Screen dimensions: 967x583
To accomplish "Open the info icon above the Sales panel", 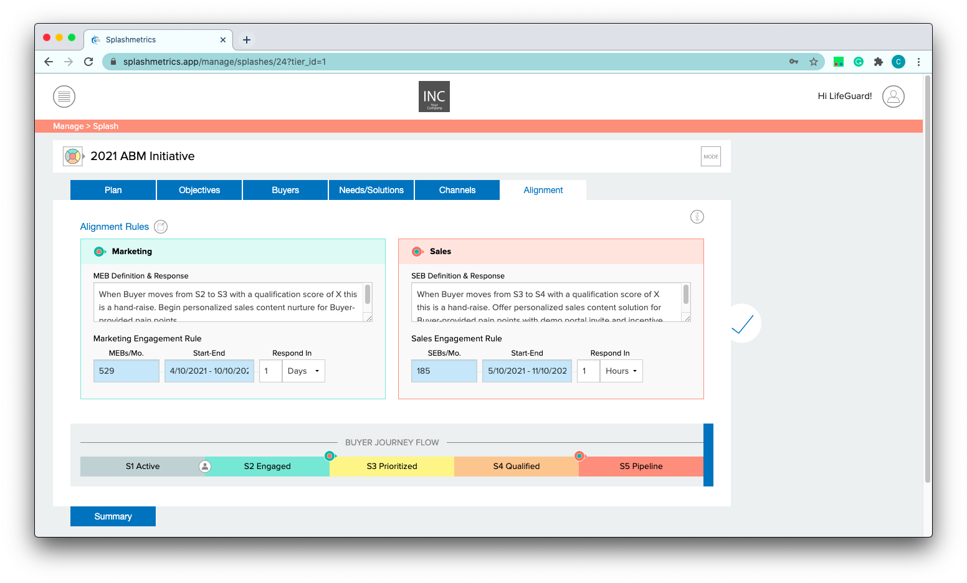I will (697, 217).
